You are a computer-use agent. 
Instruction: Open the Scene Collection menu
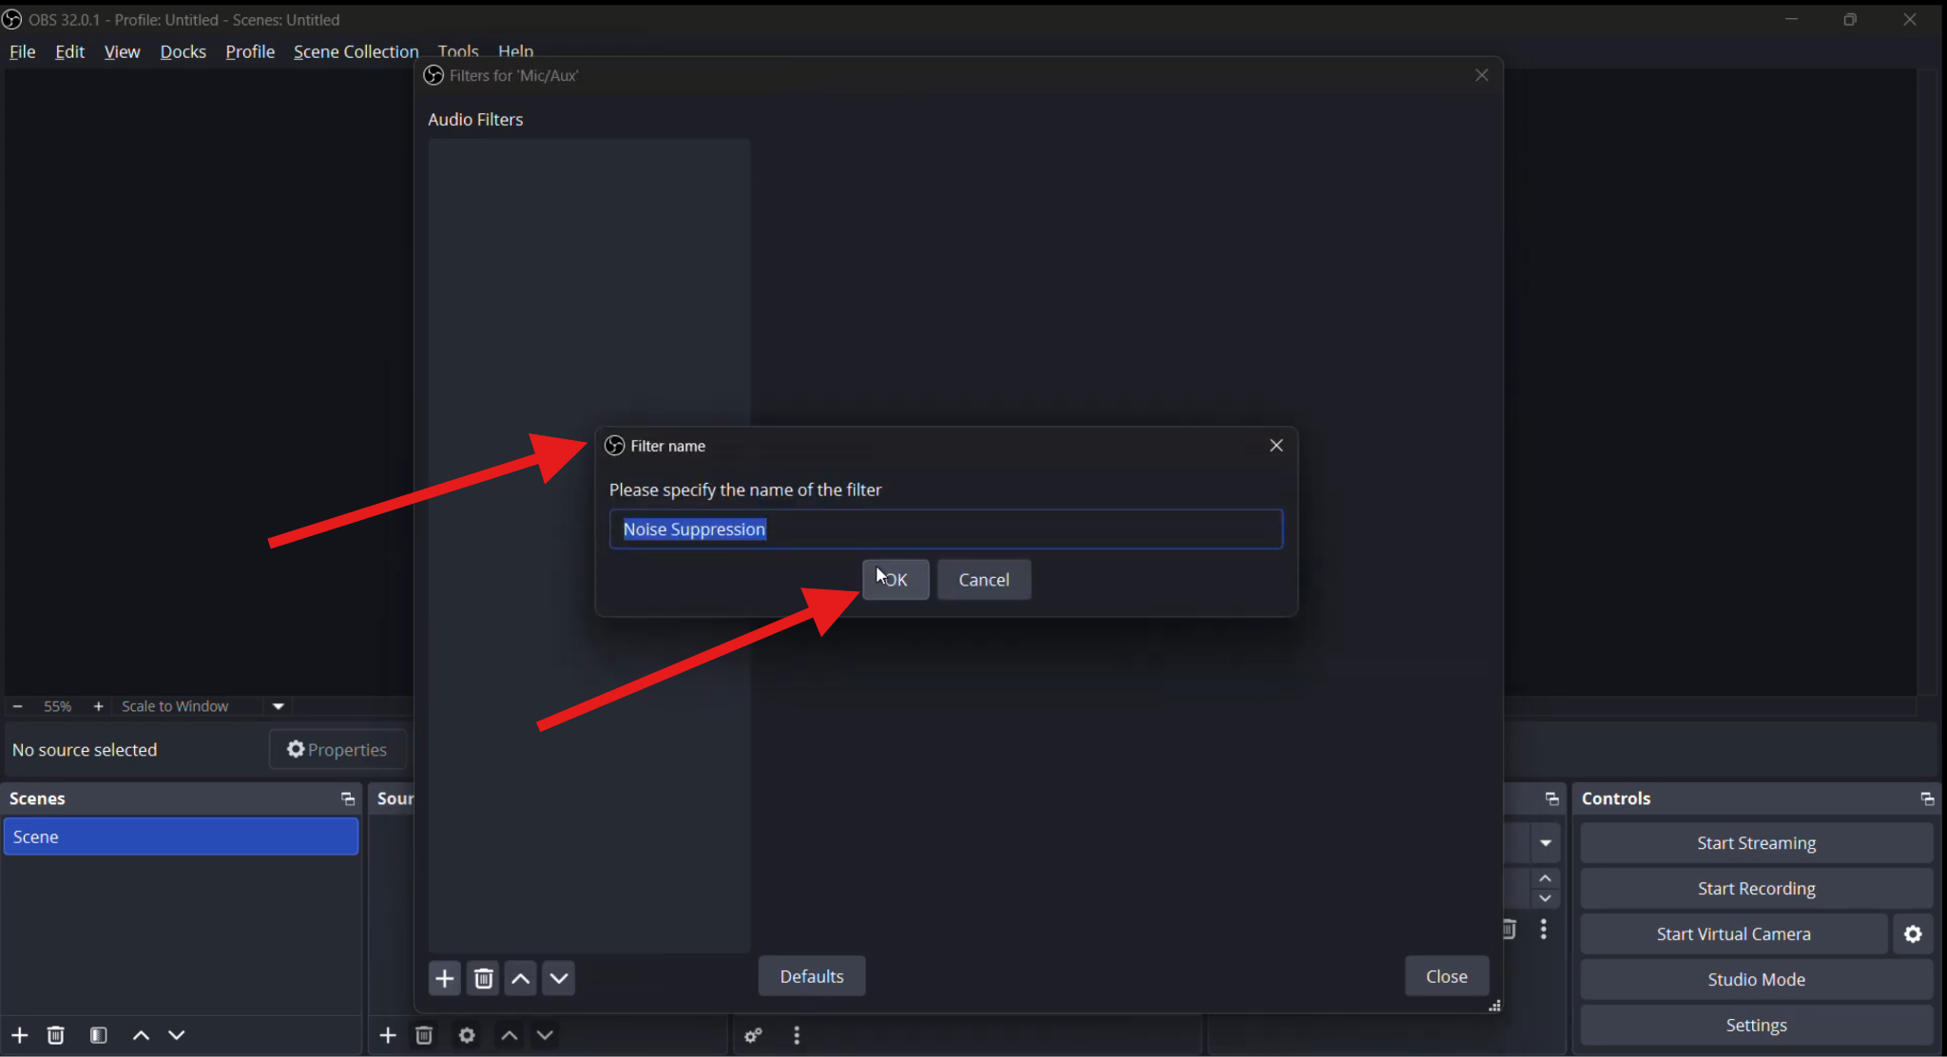[x=355, y=51]
